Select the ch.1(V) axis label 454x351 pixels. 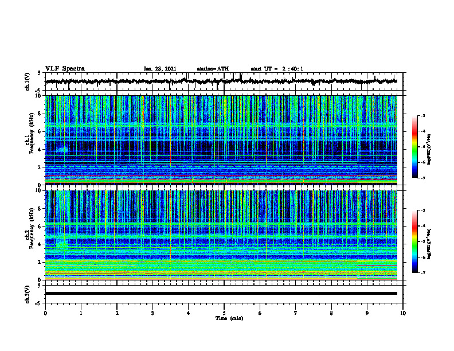tap(28, 81)
